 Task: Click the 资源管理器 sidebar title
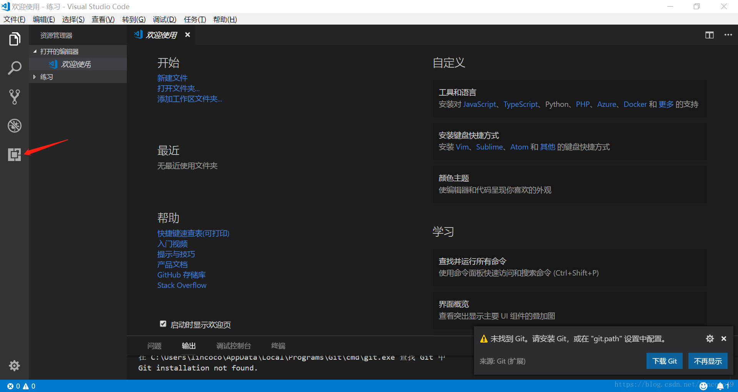pyautogui.click(x=56, y=35)
